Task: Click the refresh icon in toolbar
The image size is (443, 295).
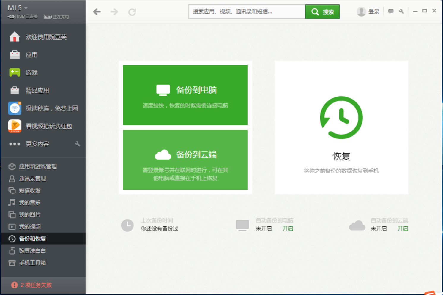Action: click(x=132, y=12)
